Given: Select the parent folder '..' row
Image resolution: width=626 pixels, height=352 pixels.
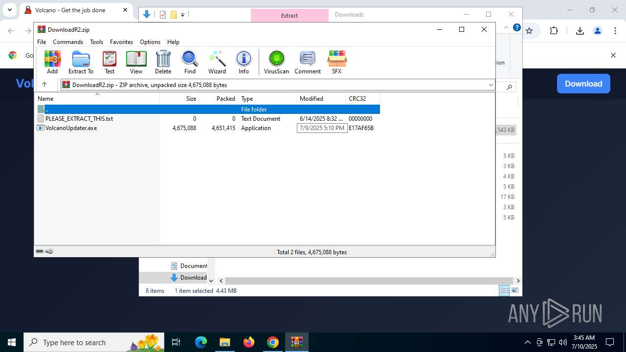Looking at the screenshot, I should click(x=207, y=110).
